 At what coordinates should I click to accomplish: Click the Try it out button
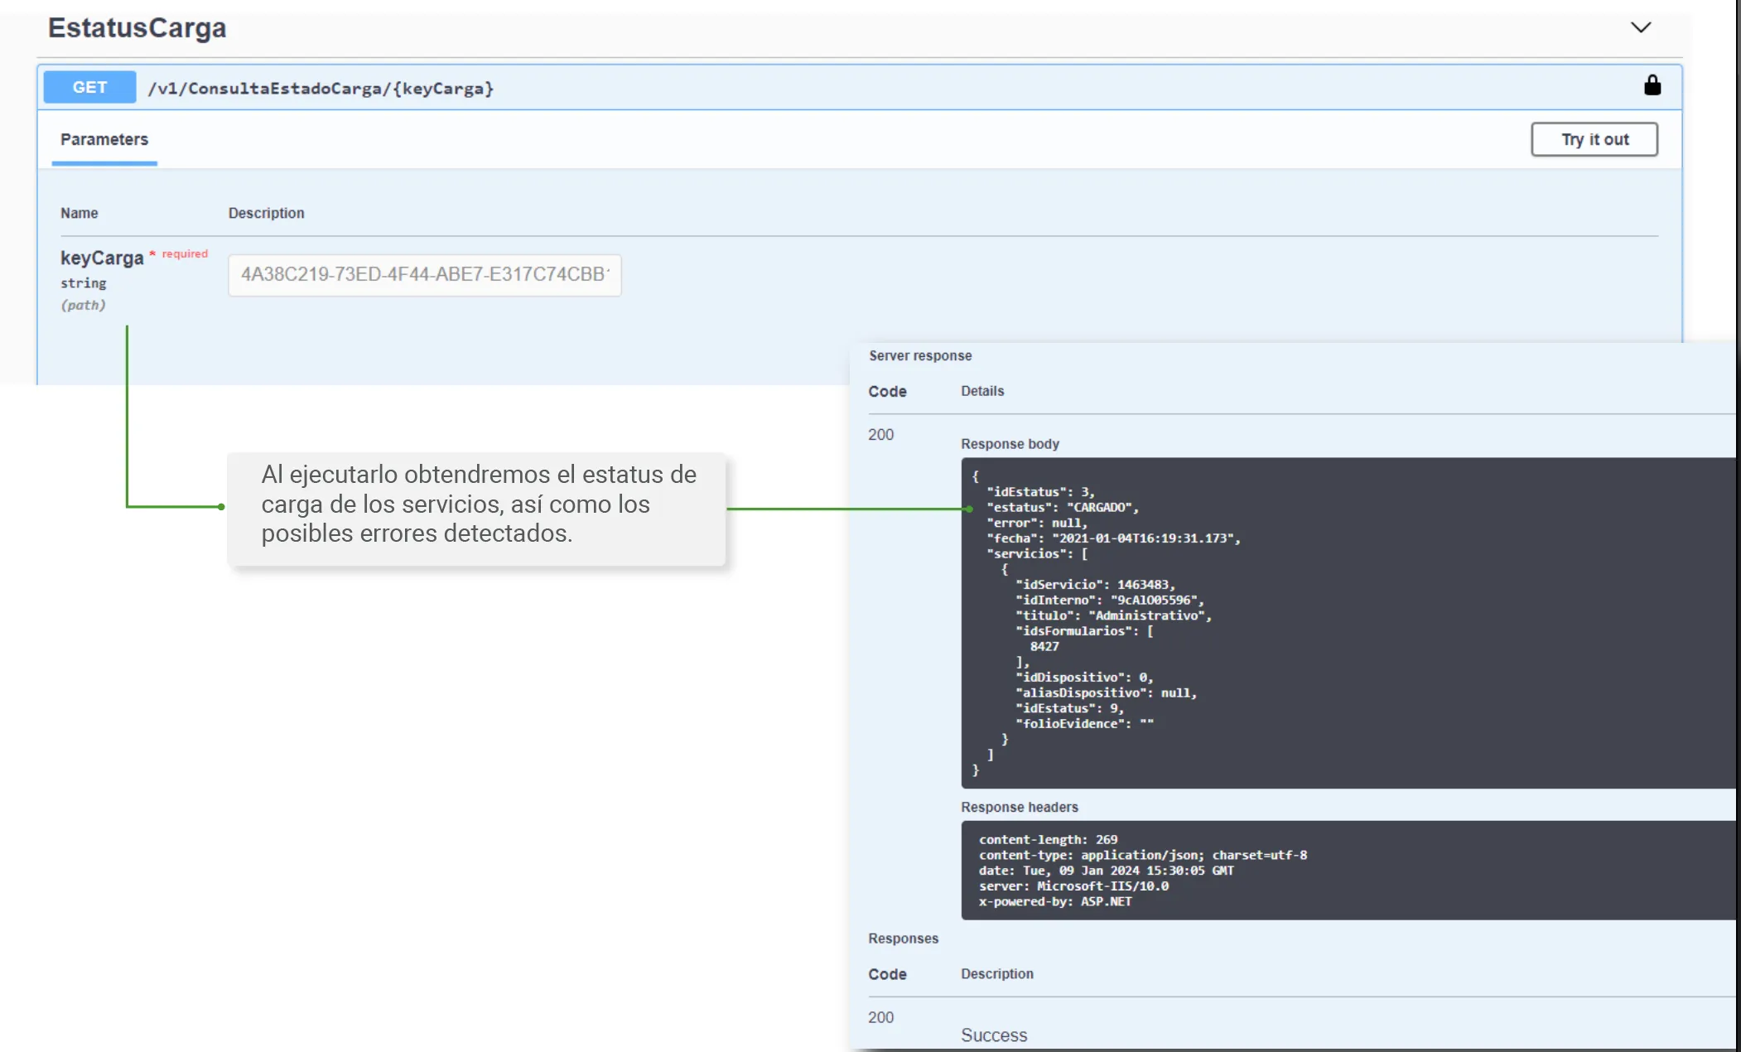tap(1594, 139)
